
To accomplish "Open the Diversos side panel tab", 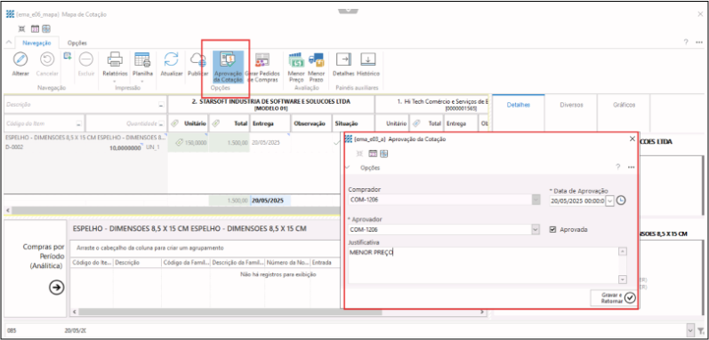I will pos(571,105).
